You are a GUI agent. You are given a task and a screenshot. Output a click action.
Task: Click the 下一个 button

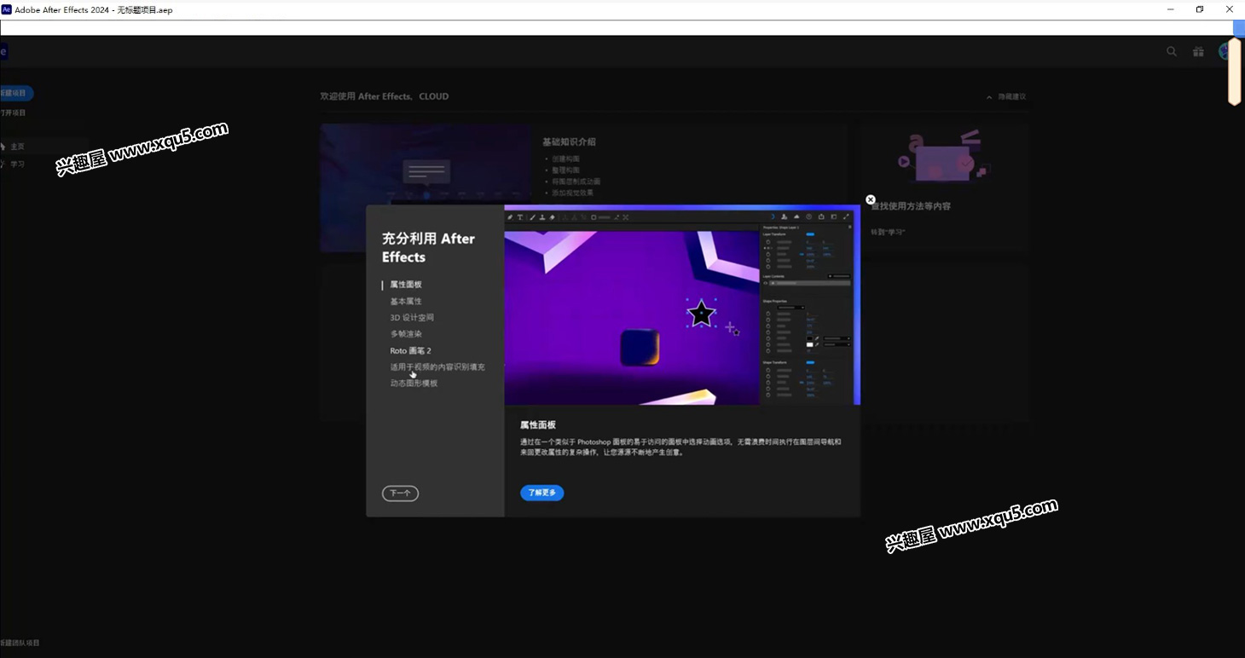point(400,493)
